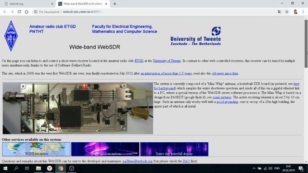Open the WSPR reception thumbnail

(36, 149)
